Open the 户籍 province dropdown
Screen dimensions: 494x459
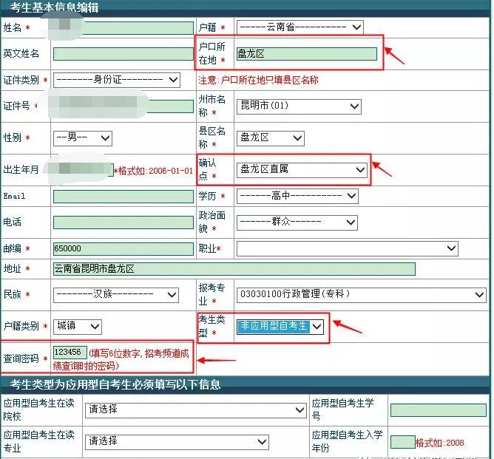[x=300, y=27]
